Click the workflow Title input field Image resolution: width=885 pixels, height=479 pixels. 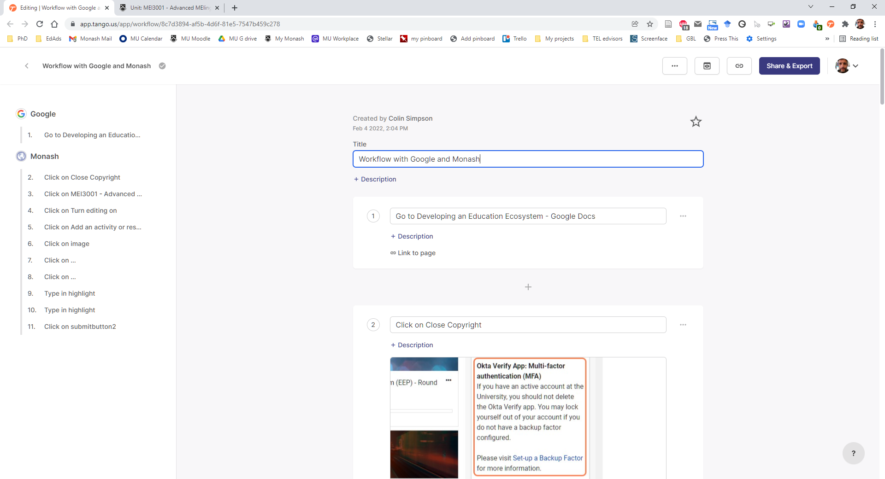[528, 159]
